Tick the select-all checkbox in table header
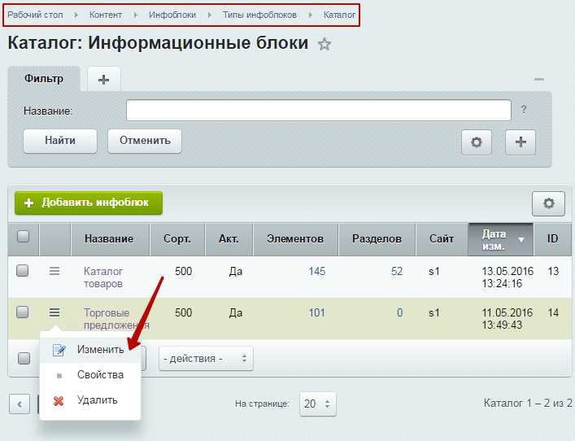 (x=23, y=236)
